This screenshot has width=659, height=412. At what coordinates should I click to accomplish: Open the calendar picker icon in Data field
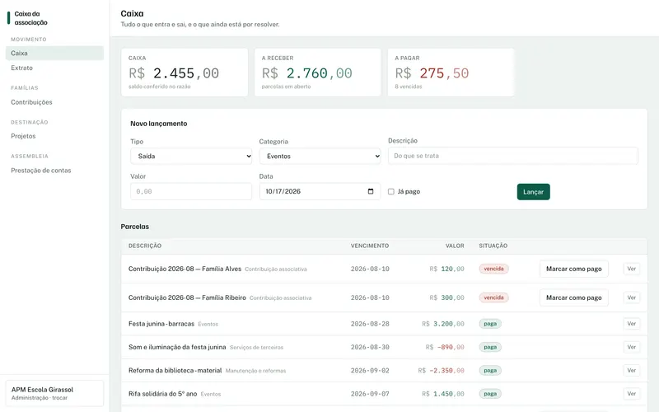pyautogui.click(x=370, y=191)
